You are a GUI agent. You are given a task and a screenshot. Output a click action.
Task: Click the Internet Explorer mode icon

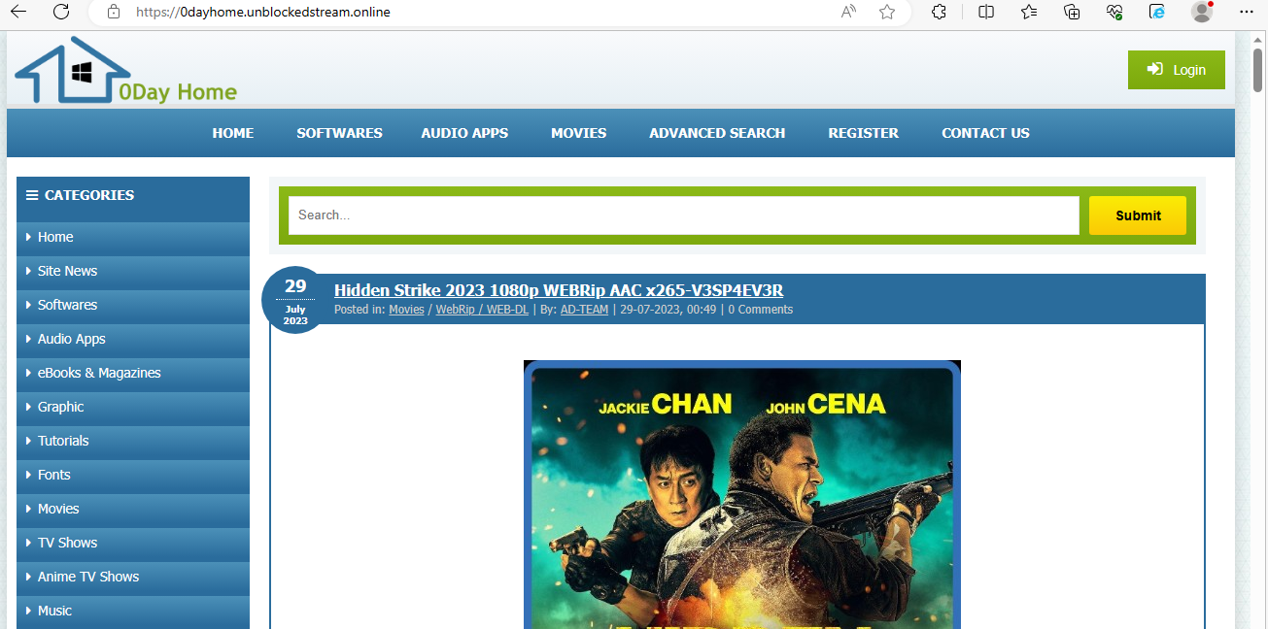point(1157,12)
